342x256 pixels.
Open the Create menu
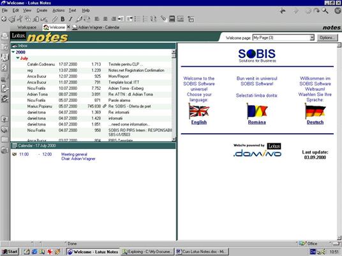coord(42,10)
